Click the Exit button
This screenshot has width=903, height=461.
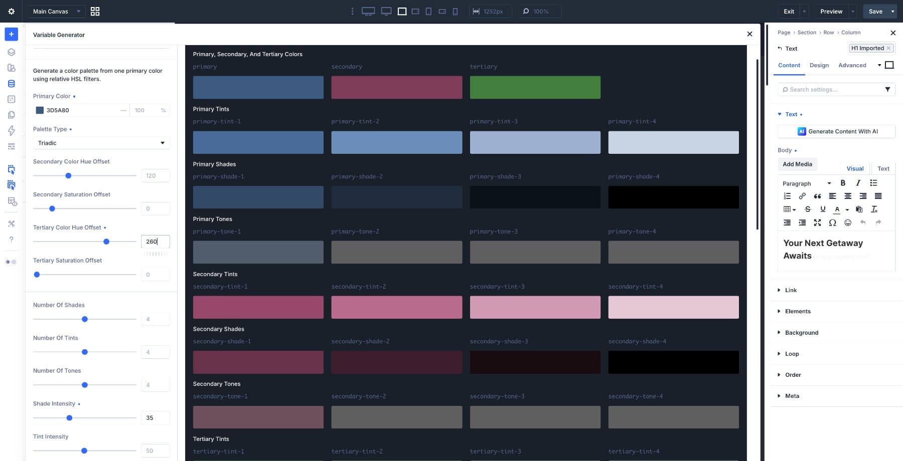789,11
